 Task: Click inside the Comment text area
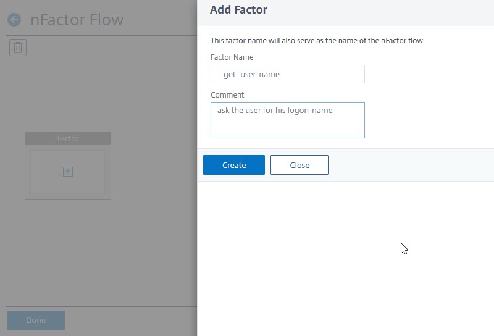pos(288,120)
